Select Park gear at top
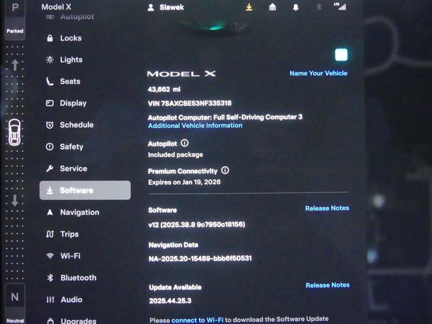 pos(15,8)
